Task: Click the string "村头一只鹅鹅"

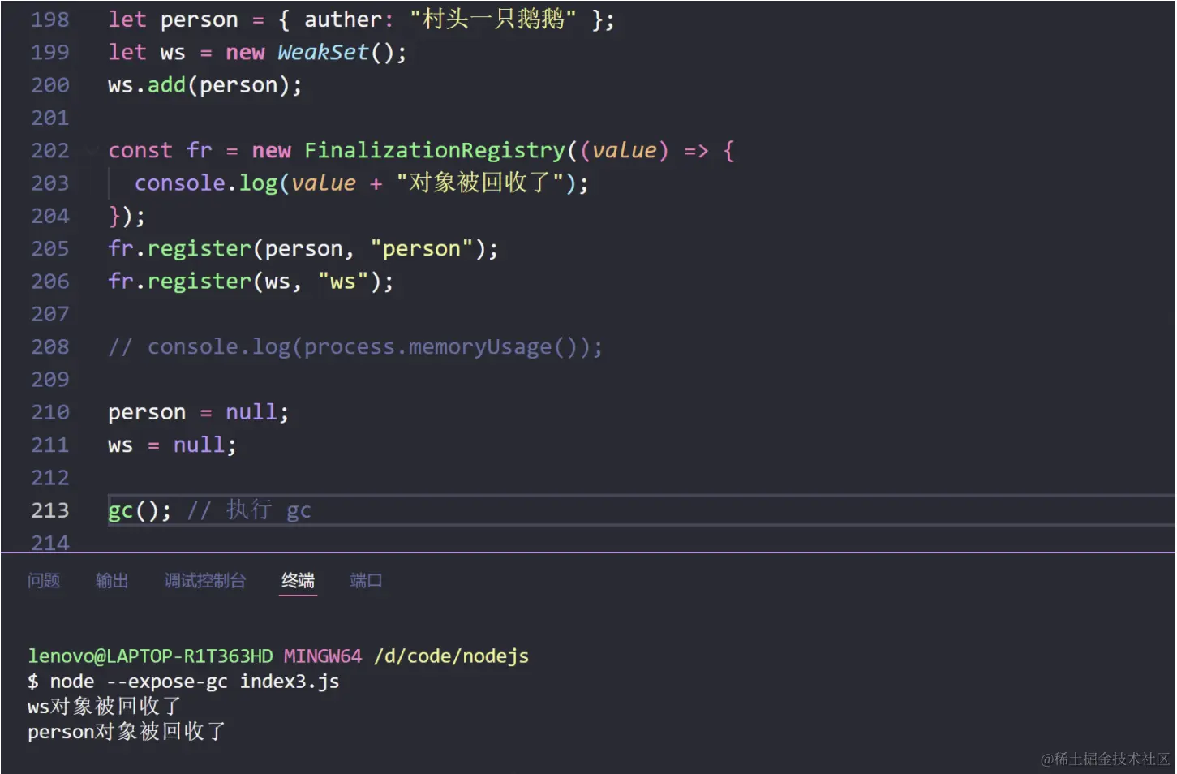Action: click(x=493, y=19)
